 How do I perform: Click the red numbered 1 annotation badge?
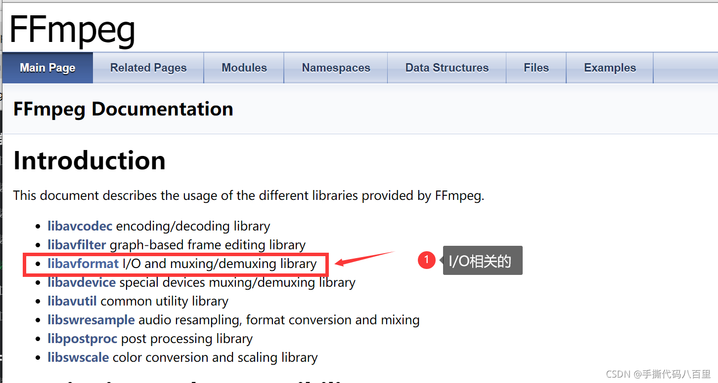pyautogui.click(x=426, y=260)
